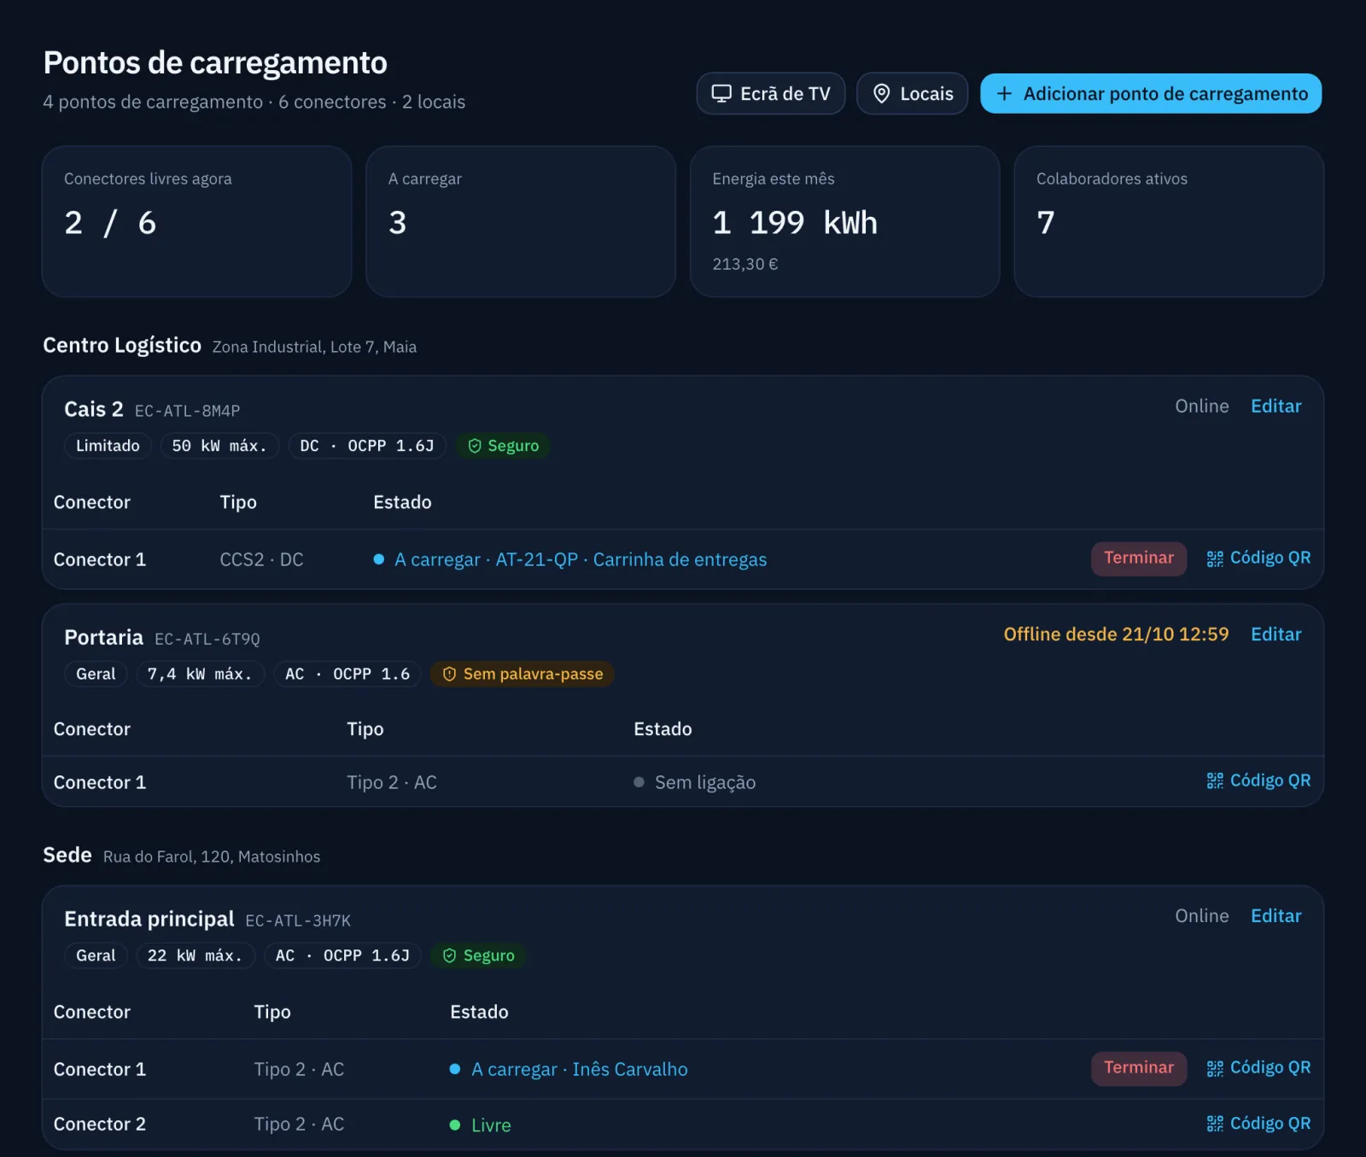Click the Sede location heading
Image resolution: width=1366 pixels, height=1157 pixels.
[x=67, y=855]
